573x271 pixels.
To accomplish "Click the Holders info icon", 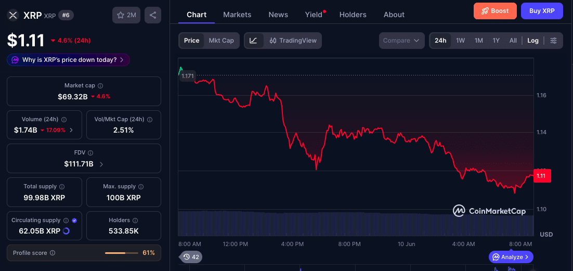I will (135, 221).
